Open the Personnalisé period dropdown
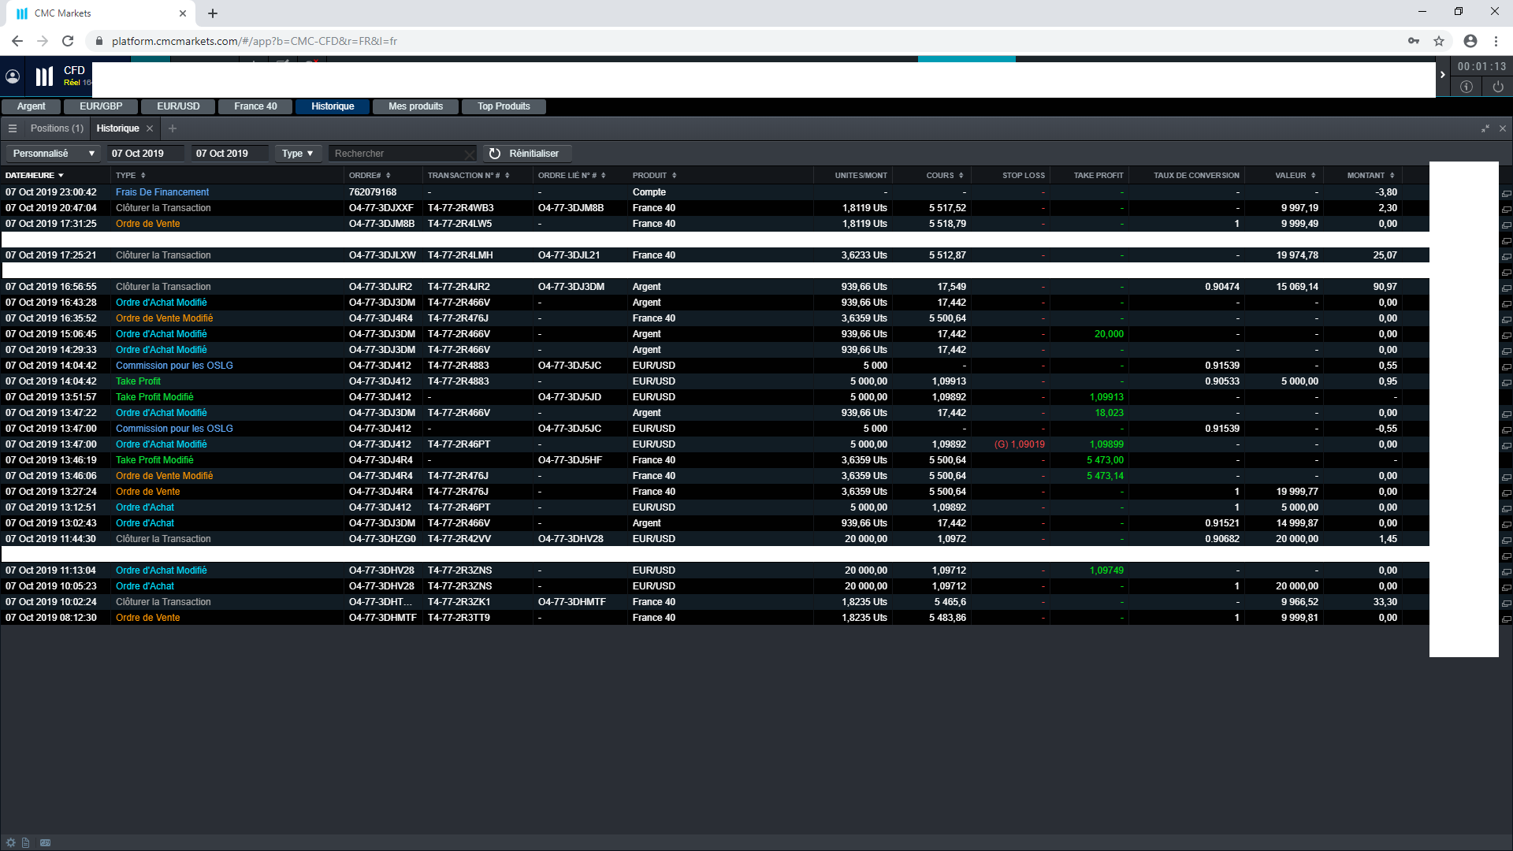The image size is (1513, 851). (x=53, y=154)
